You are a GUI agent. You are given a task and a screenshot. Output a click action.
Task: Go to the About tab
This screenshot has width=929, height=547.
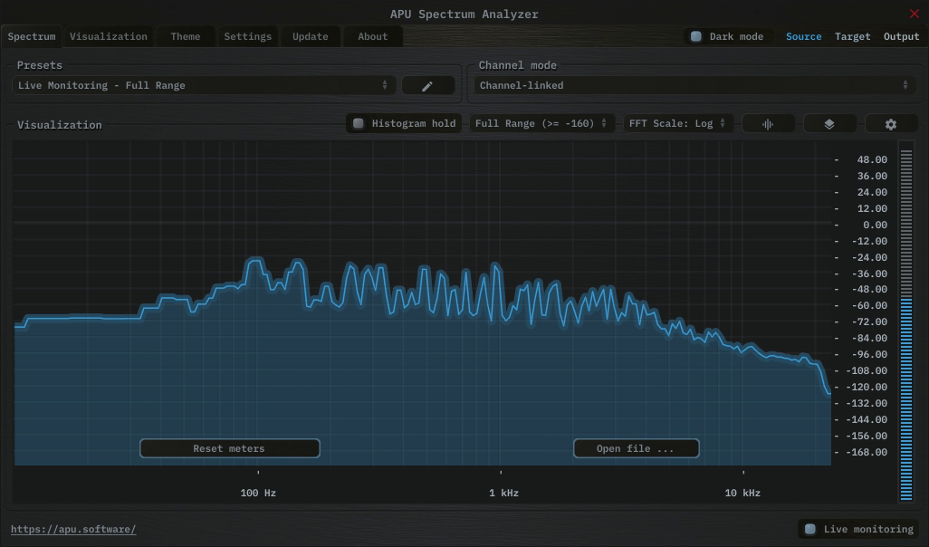372,37
